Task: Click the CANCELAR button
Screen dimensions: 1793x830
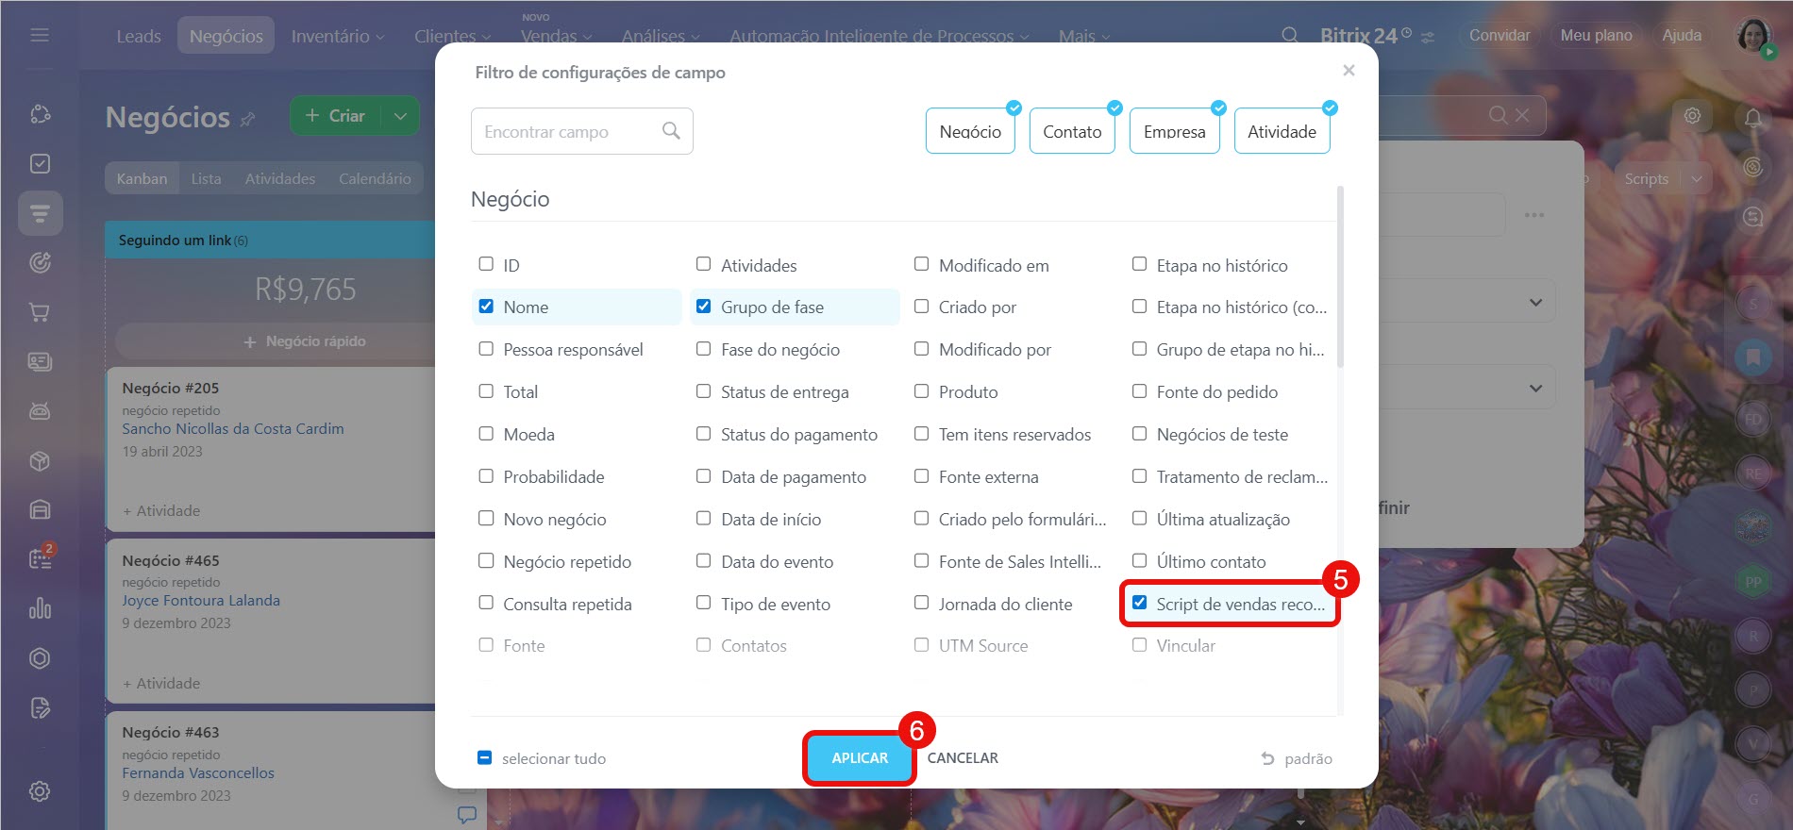Action: click(x=963, y=757)
